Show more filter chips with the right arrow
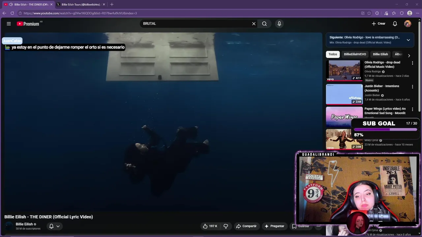 (409, 56)
